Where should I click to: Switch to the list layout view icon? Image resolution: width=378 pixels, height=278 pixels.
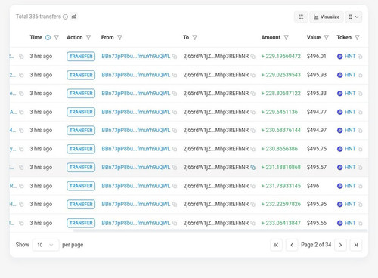pyautogui.click(x=301, y=17)
